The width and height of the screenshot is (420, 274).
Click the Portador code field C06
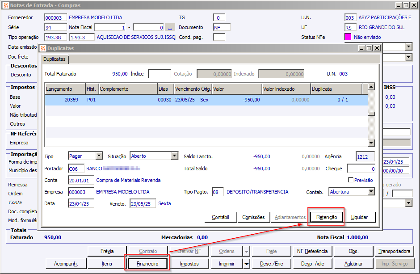tap(76, 169)
